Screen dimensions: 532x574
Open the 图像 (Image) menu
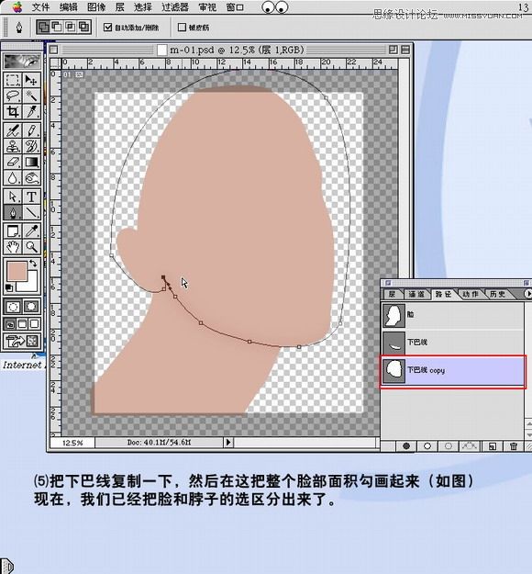click(x=96, y=7)
